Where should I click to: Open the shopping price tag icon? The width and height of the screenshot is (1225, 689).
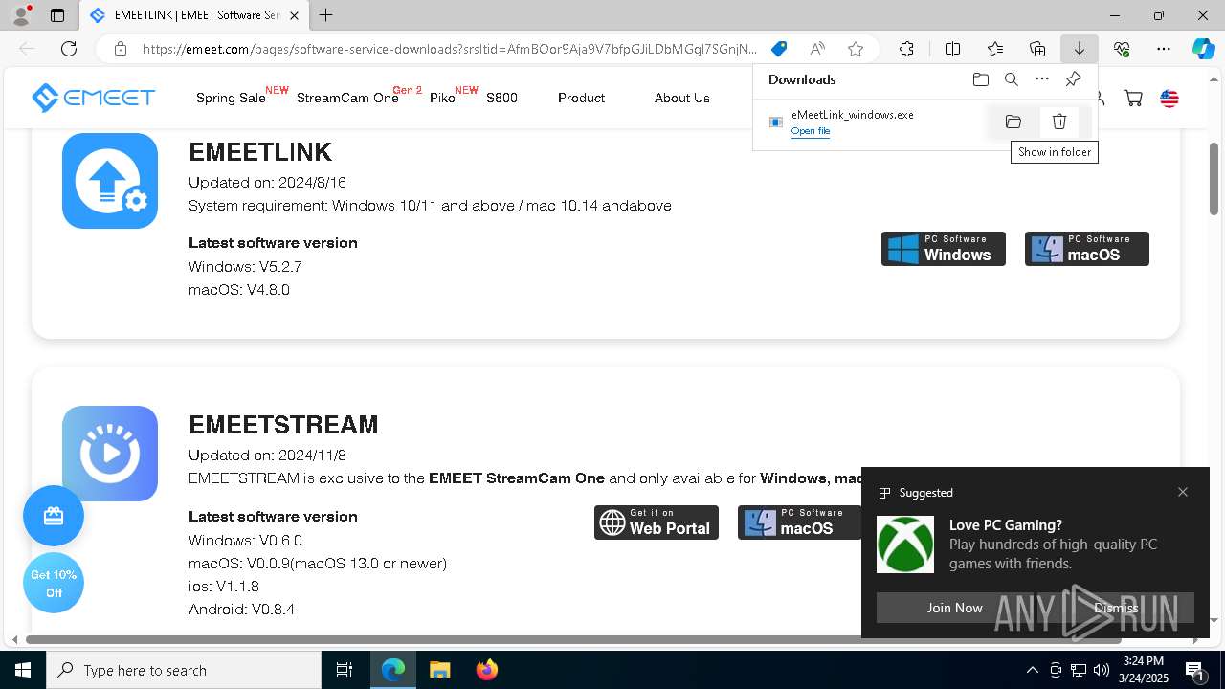tap(779, 49)
